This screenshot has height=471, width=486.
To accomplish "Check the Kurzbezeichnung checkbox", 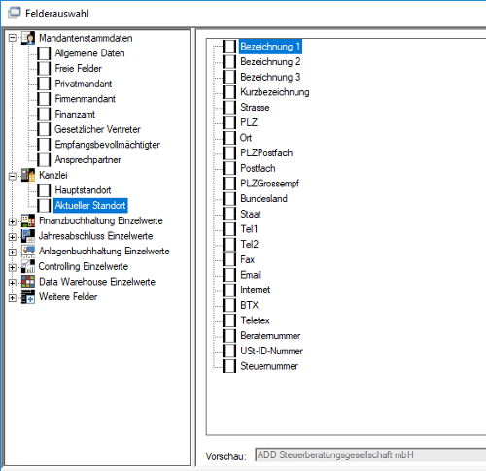I will [229, 92].
